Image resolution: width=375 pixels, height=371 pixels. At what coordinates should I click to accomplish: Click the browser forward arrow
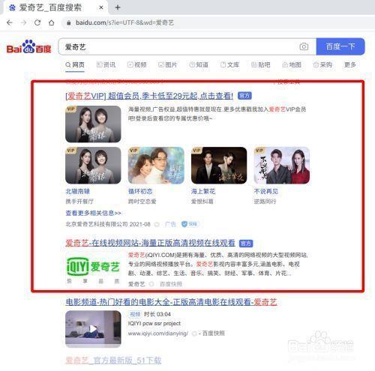tap(23, 22)
